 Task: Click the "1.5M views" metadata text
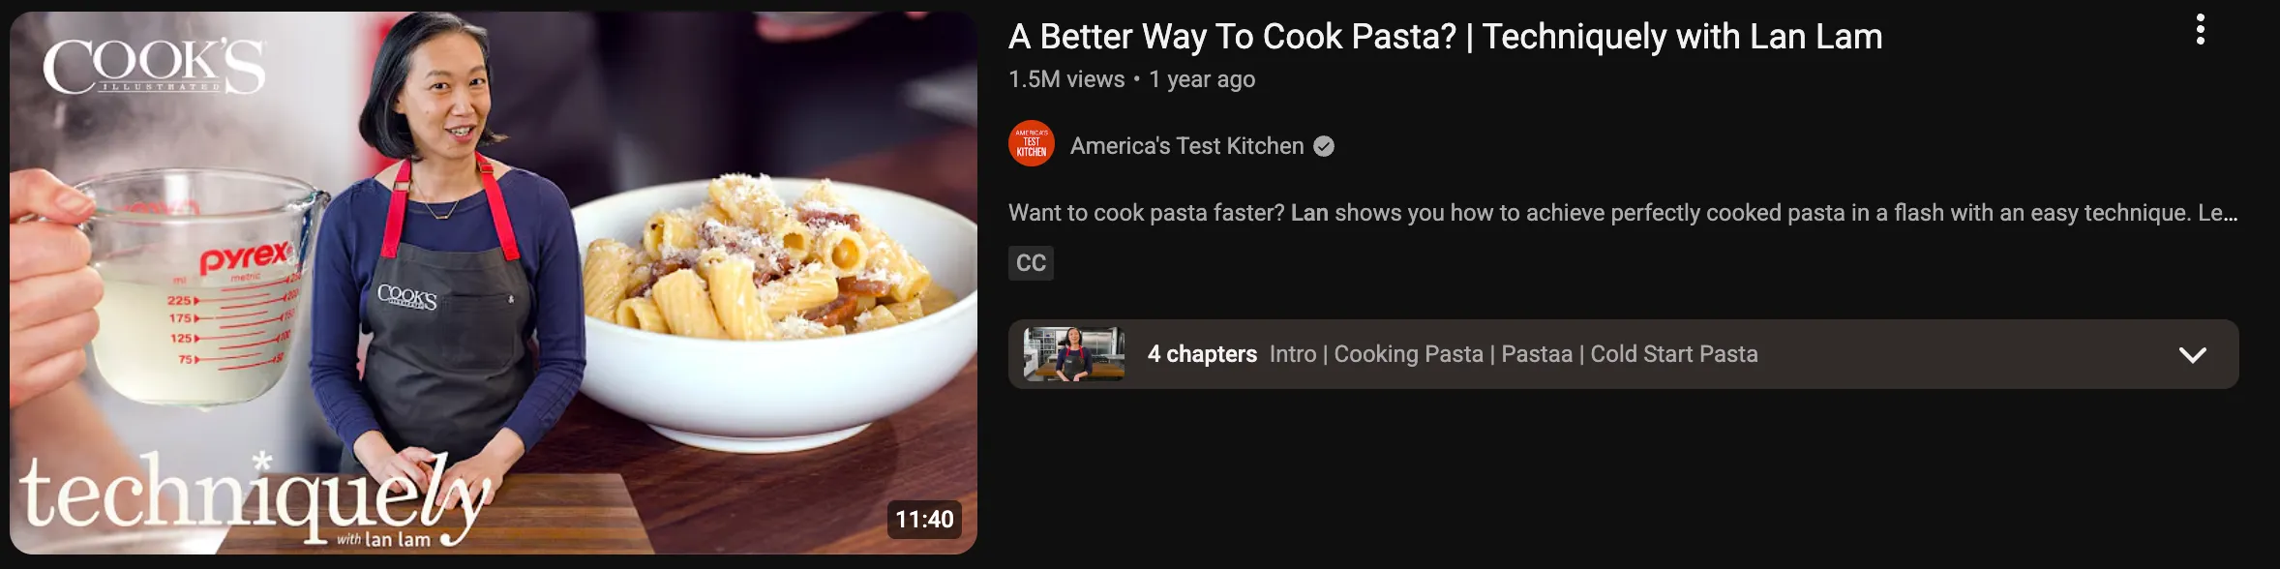click(x=1066, y=79)
